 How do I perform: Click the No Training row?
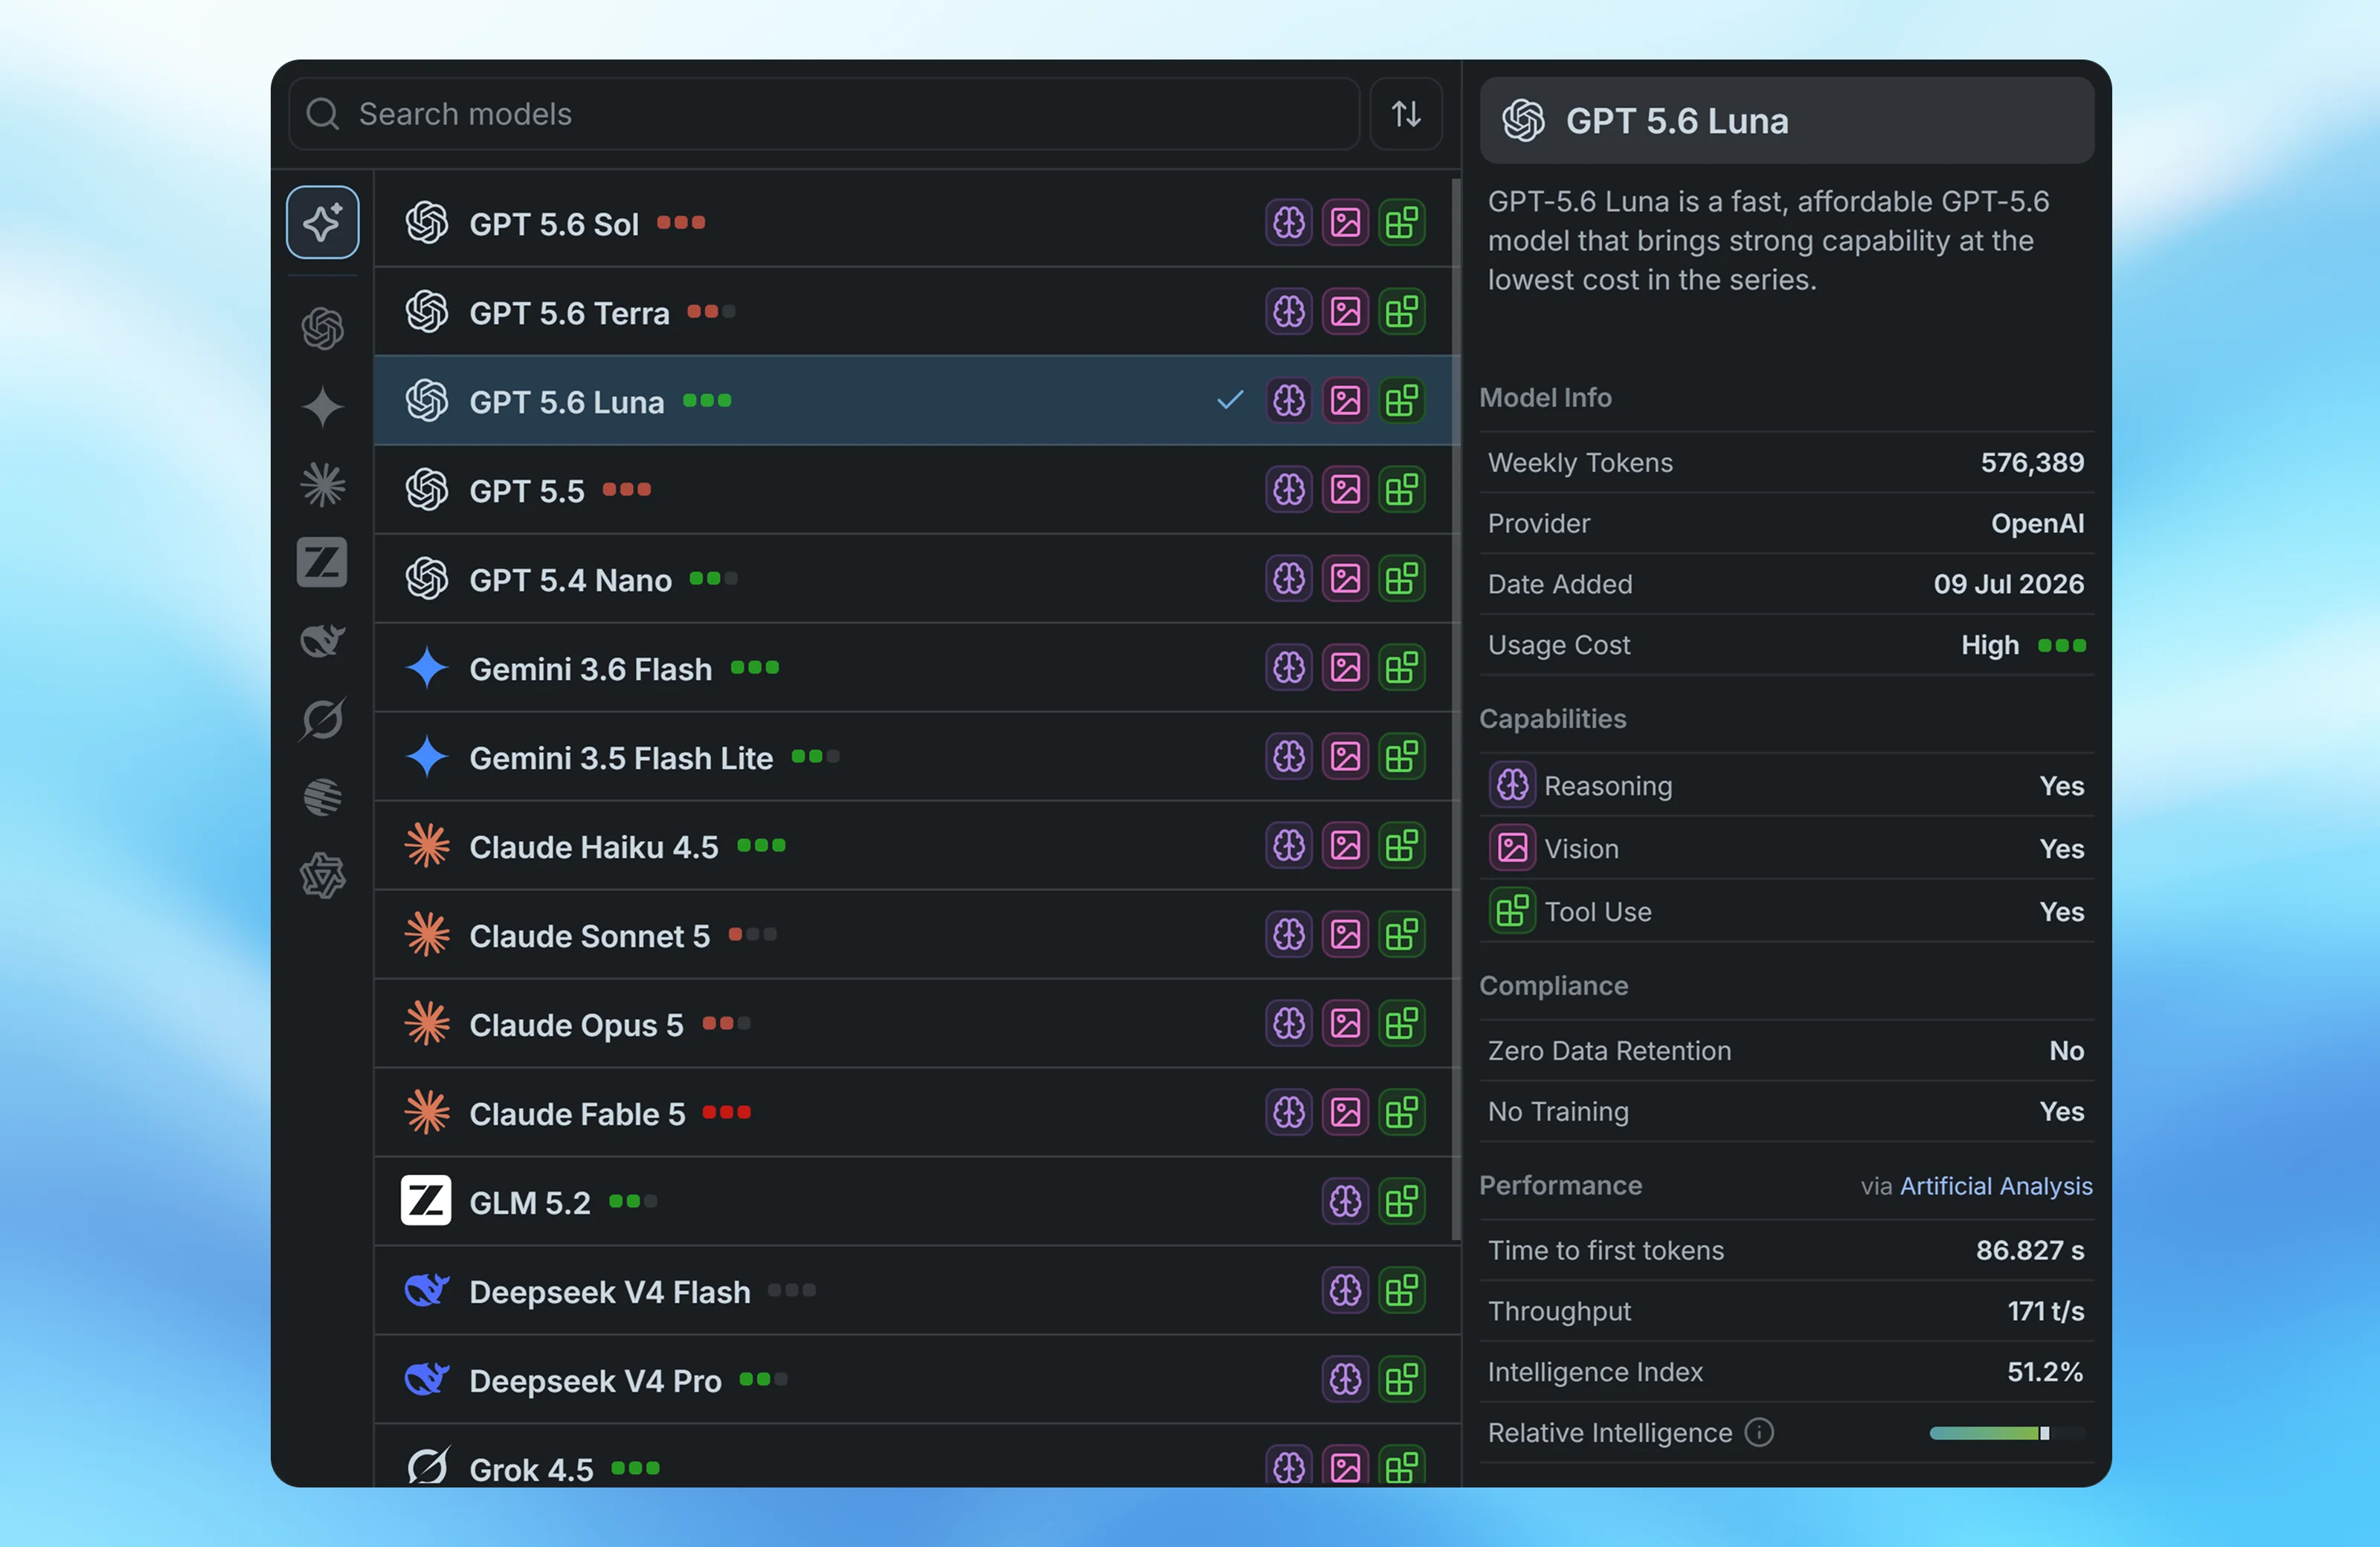point(1786,1111)
